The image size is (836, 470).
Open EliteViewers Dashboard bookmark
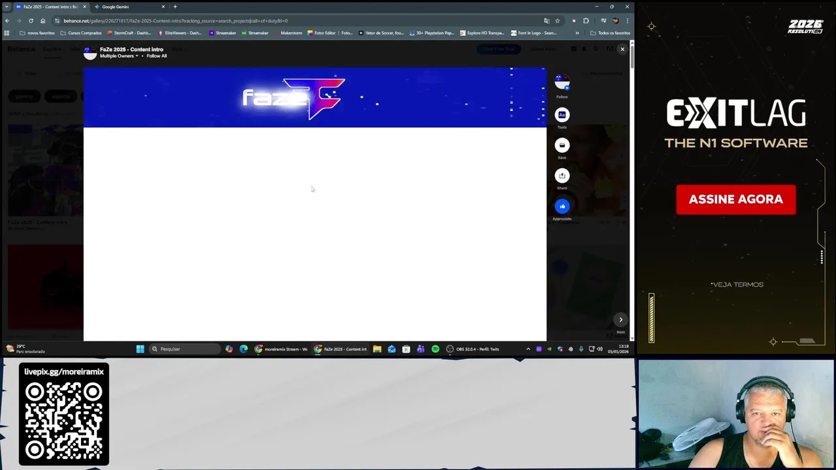pos(180,33)
